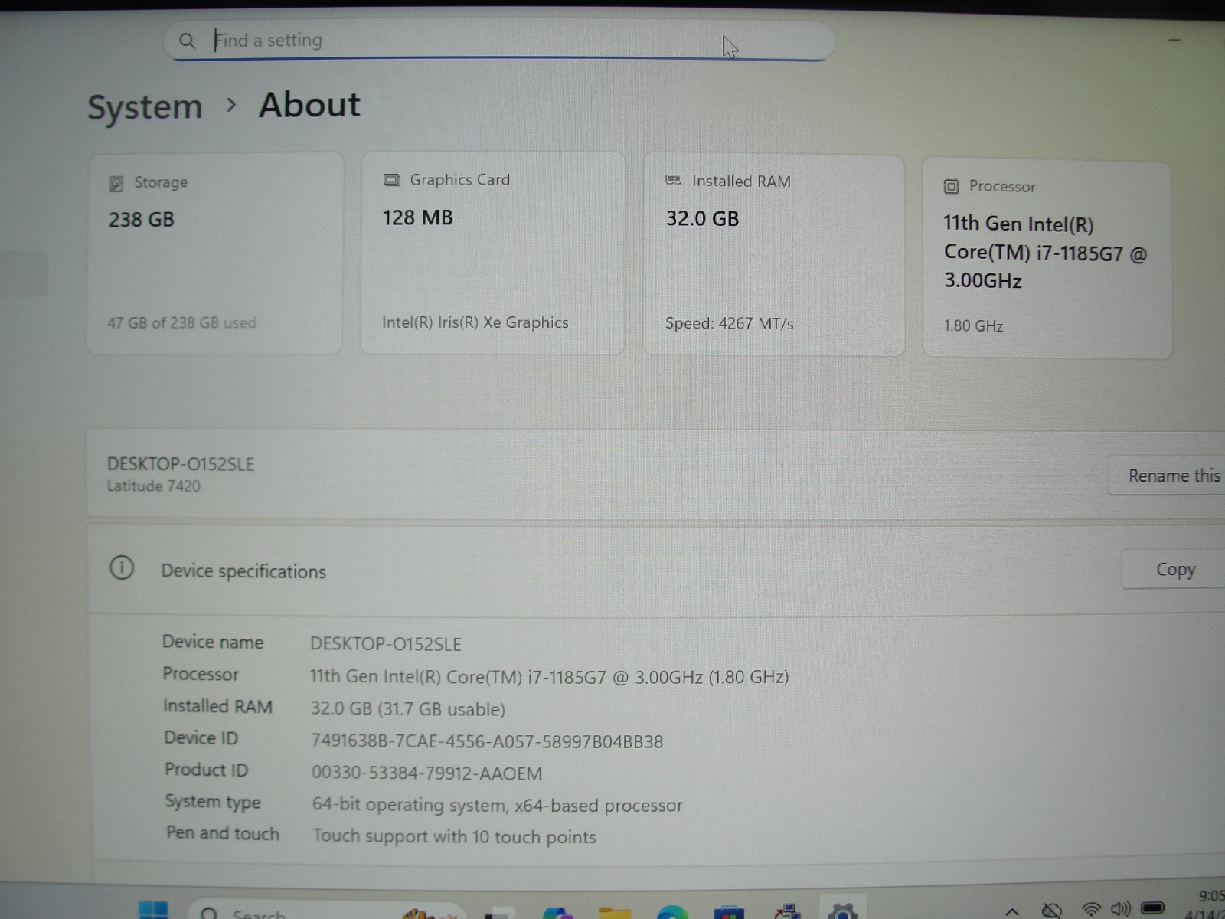
Task: Select Touch support with 10 touch points
Action: coord(454,837)
